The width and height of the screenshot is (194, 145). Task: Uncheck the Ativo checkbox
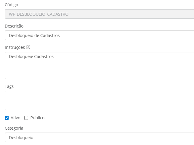7,118
